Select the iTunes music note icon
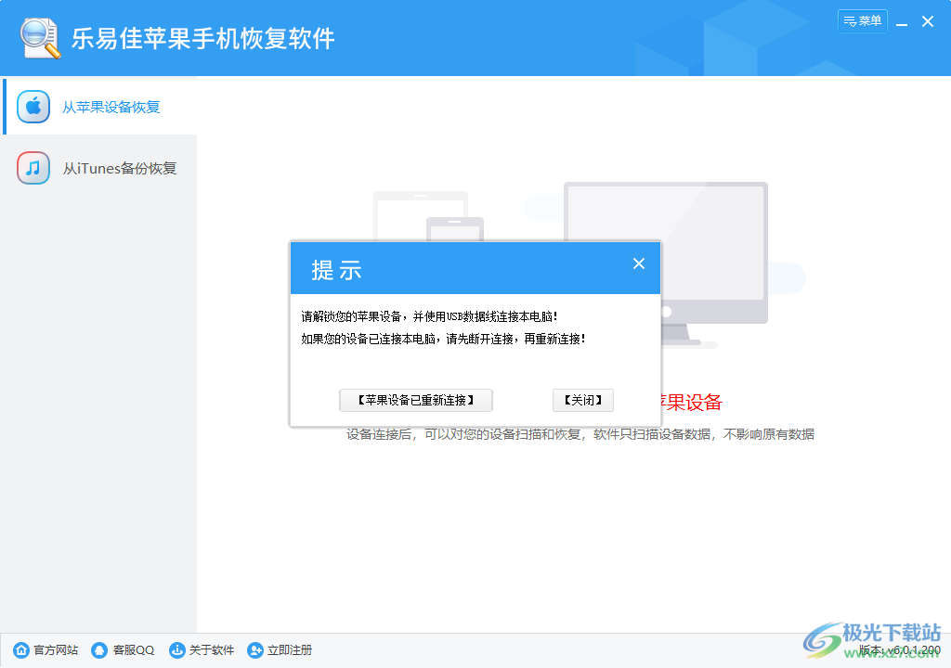Screen dimensions: 951x668 pyautogui.click(x=33, y=168)
